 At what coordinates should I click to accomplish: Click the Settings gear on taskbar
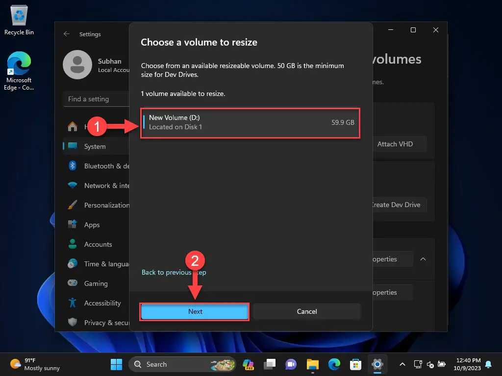point(377,364)
